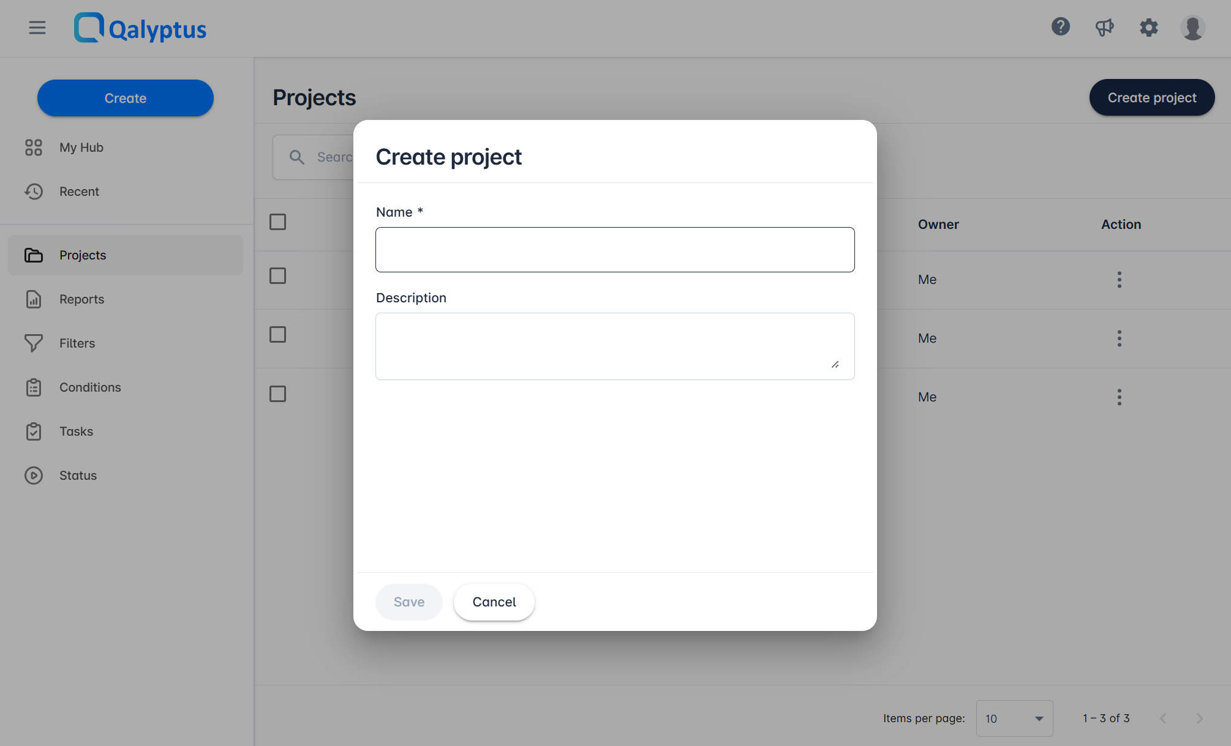1231x746 pixels.
Task: Open the items per page dropdown
Action: pos(1014,718)
